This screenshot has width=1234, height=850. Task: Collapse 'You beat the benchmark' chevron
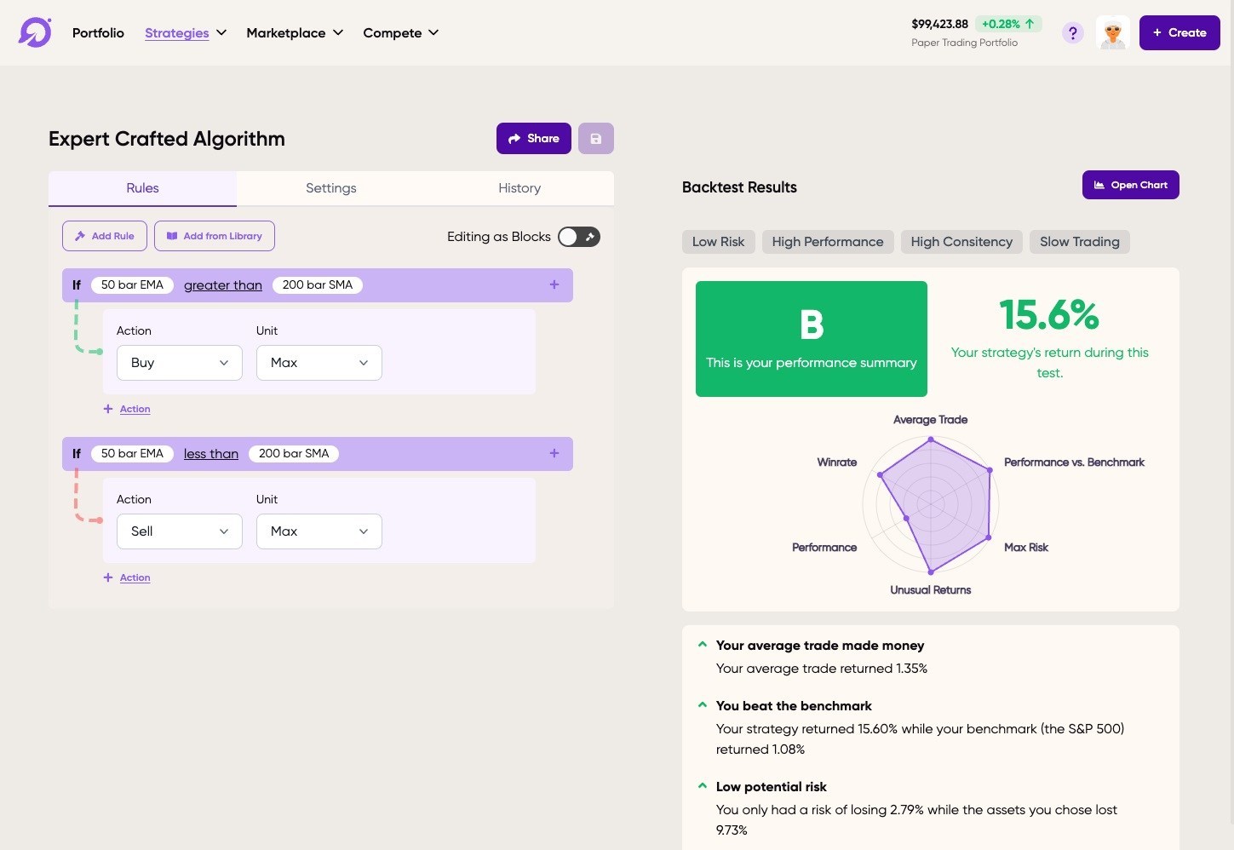(703, 705)
